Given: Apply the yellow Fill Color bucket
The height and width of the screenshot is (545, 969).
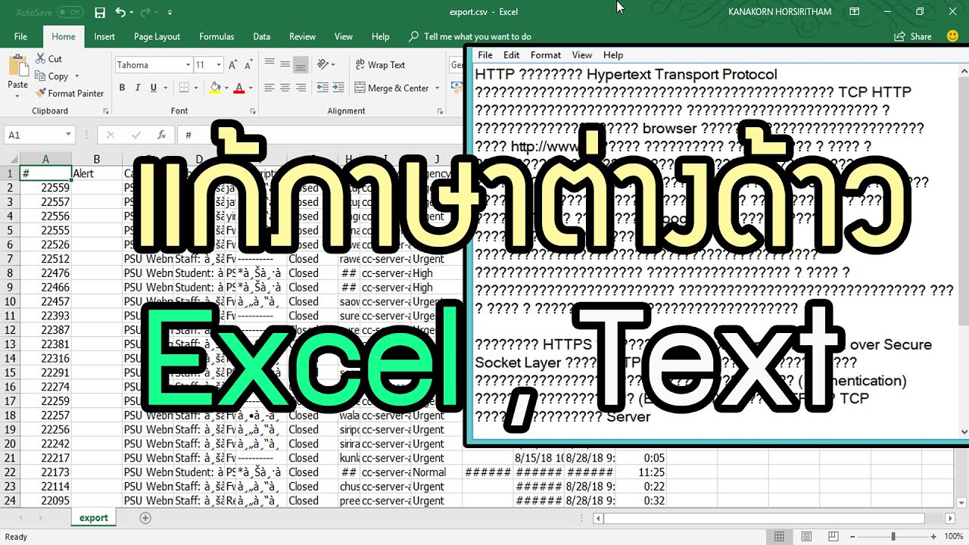Looking at the screenshot, I should point(215,88).
